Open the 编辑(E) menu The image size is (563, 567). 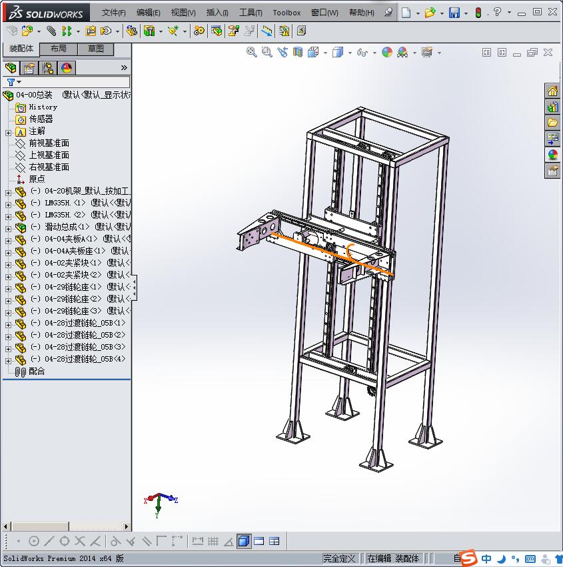pyautogui.click(x=148, y=13)
